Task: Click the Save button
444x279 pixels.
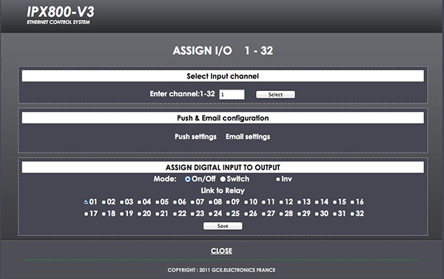Action: (223, 226)
